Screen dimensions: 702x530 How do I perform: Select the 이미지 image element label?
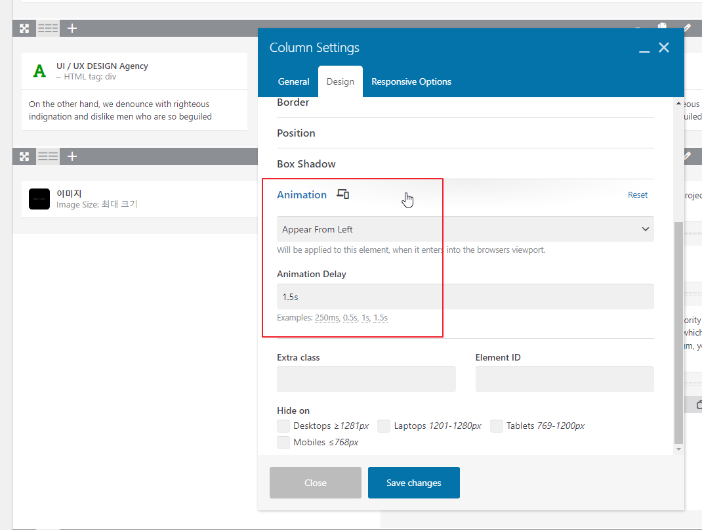69,194
